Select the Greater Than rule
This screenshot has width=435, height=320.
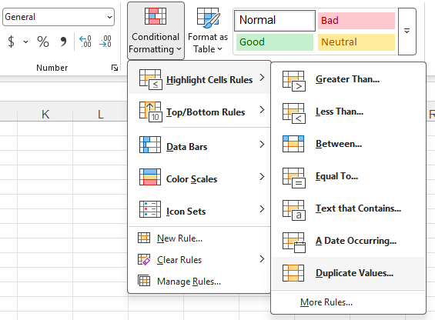pos(349,79)
